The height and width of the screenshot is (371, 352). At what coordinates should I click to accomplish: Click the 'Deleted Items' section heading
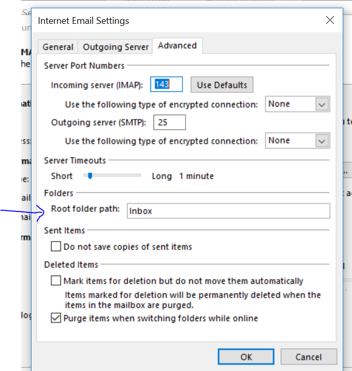tap(71, 265)
